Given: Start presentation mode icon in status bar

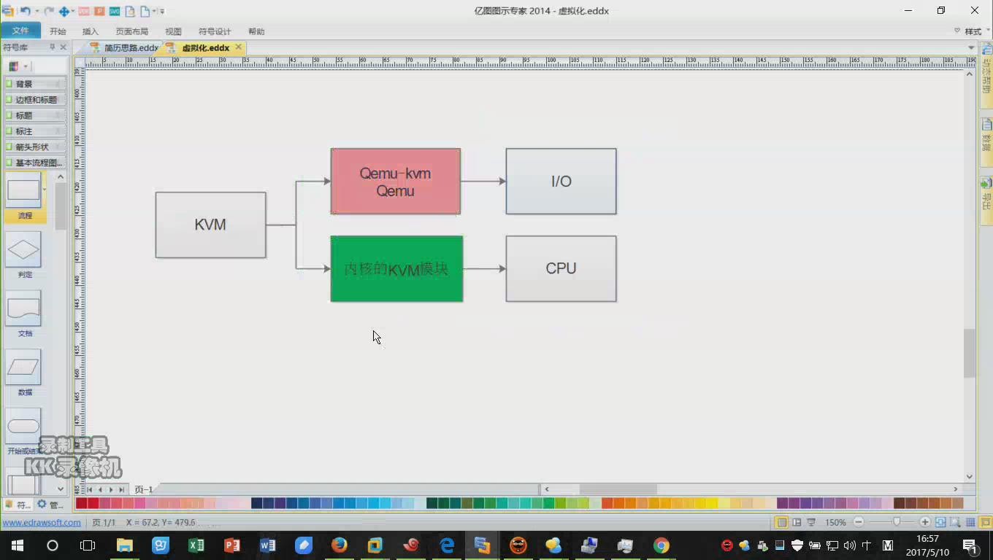Looking at the screenshot, I should [x=811, y=522].
